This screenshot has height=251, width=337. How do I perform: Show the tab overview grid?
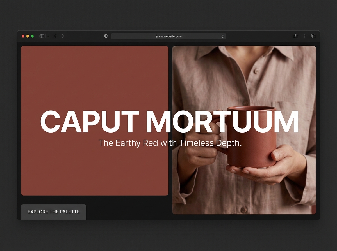pos(313,36)
